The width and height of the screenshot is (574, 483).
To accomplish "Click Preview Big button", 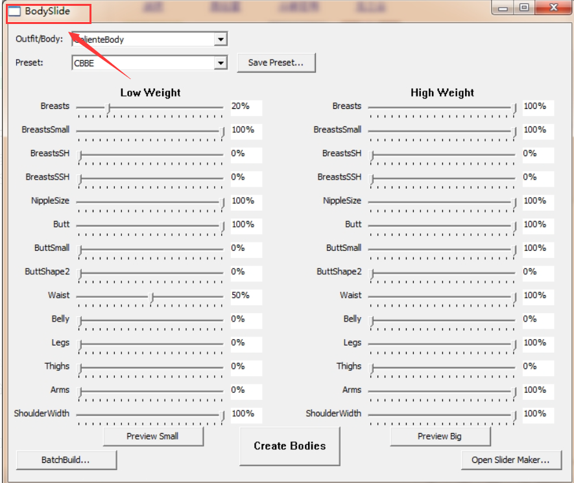I will tap(440, 436).
